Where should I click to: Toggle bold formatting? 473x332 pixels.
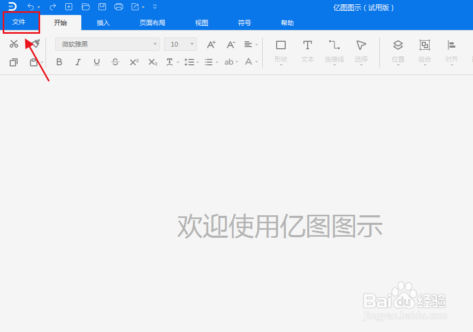point(59,62)
